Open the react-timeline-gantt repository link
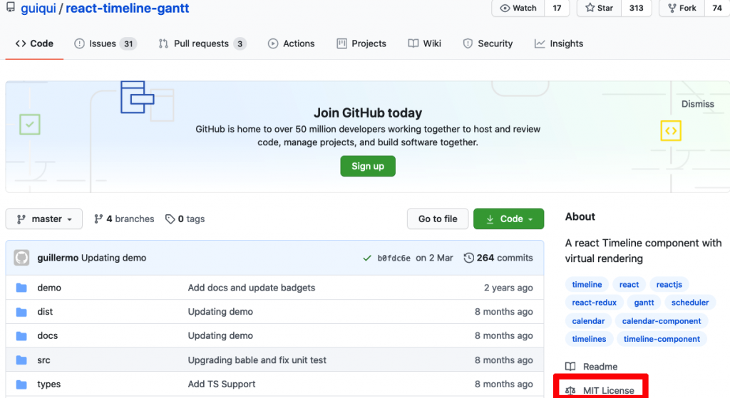The height and width of the screenshot is (398, 730). (x=127, y=9)
